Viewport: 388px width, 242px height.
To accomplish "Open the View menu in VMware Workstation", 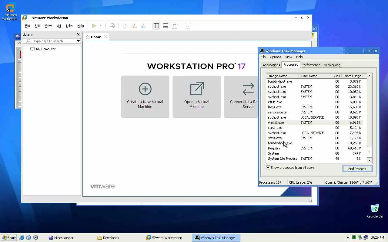I will tap(48, 26).
